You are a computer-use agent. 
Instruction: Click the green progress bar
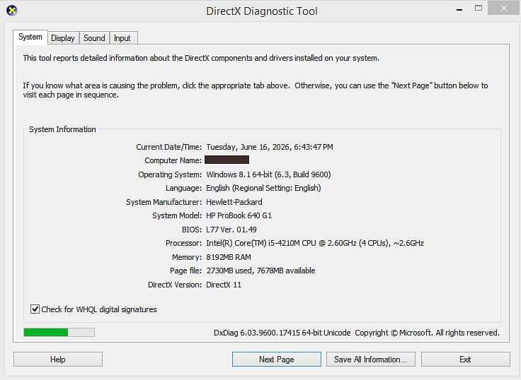point(59,332)
